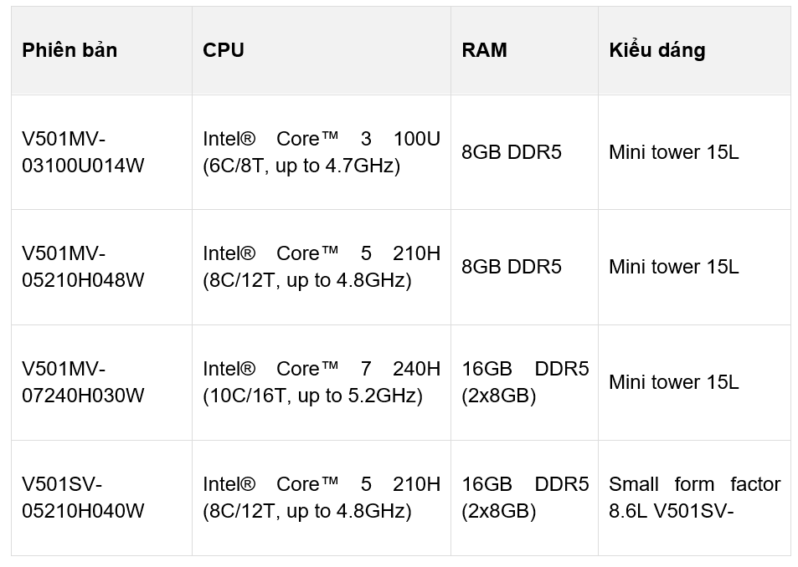
Task: Select the Small form factor 8.6L cell
Action: [693, 498]
